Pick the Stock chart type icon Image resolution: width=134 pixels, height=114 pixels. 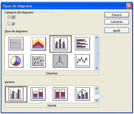coord(82,61)
